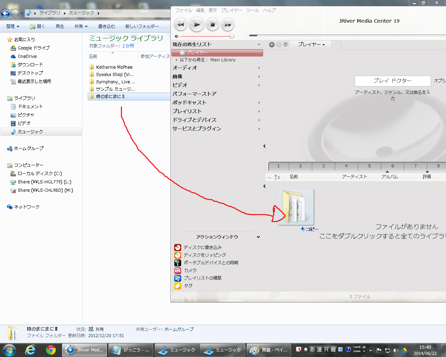Viewport: 446px width, 357px height.
Task: Open Google Chrome from the taskbar
Action: (51, 350)
